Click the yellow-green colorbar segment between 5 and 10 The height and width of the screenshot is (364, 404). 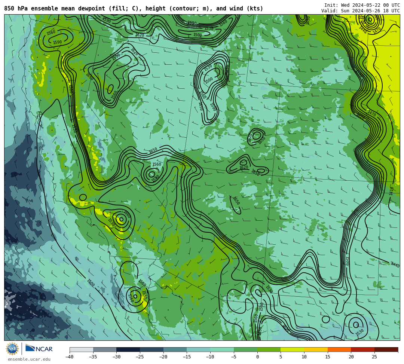coord(293,349)
